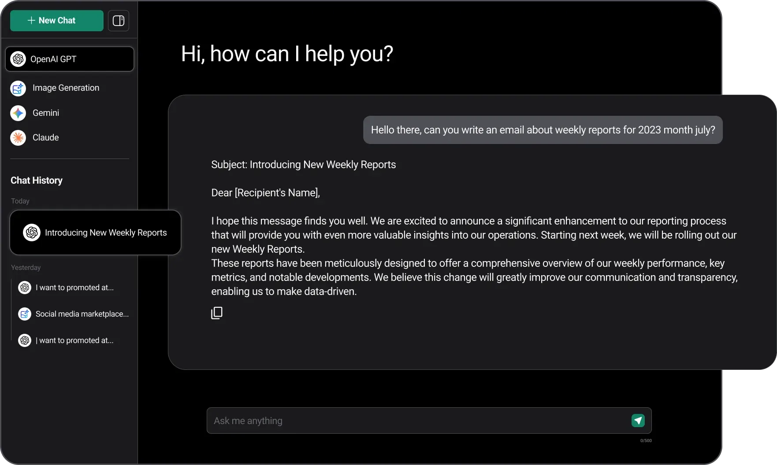Open the first 'I want to promoted at...' chat
The image size is (777, 465).
pos(74,288)
